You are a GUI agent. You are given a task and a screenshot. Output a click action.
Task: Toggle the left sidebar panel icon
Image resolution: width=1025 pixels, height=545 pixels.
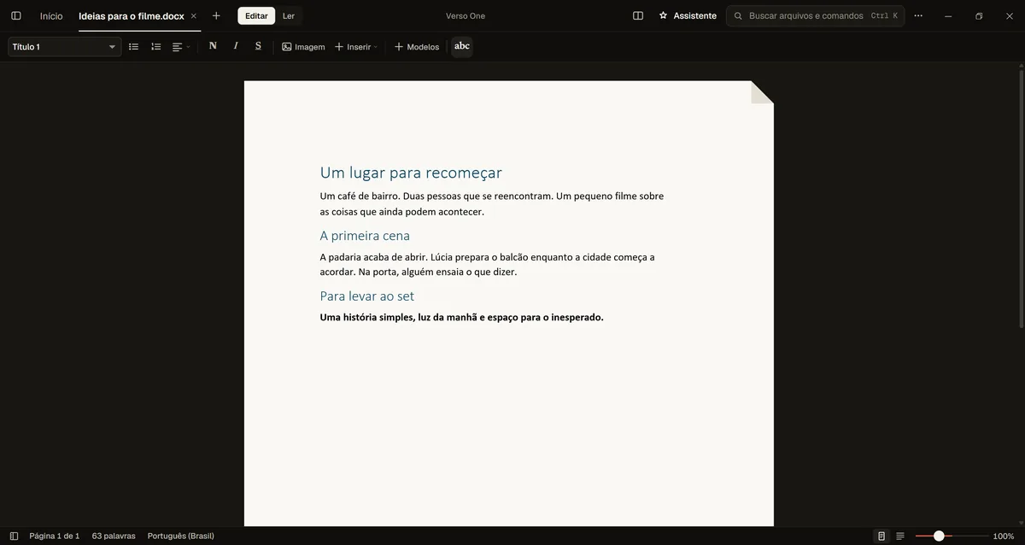pos(15,15)
